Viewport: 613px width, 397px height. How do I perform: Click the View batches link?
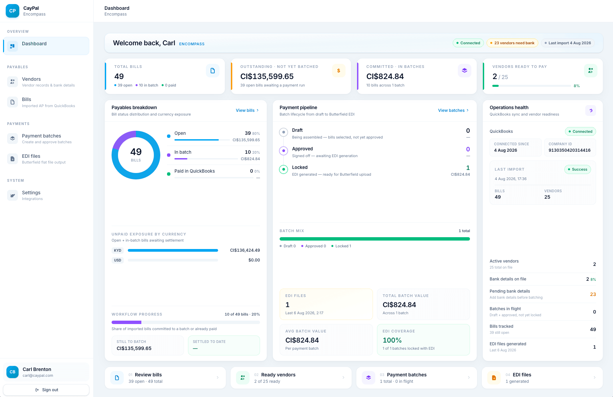(453, 110)
